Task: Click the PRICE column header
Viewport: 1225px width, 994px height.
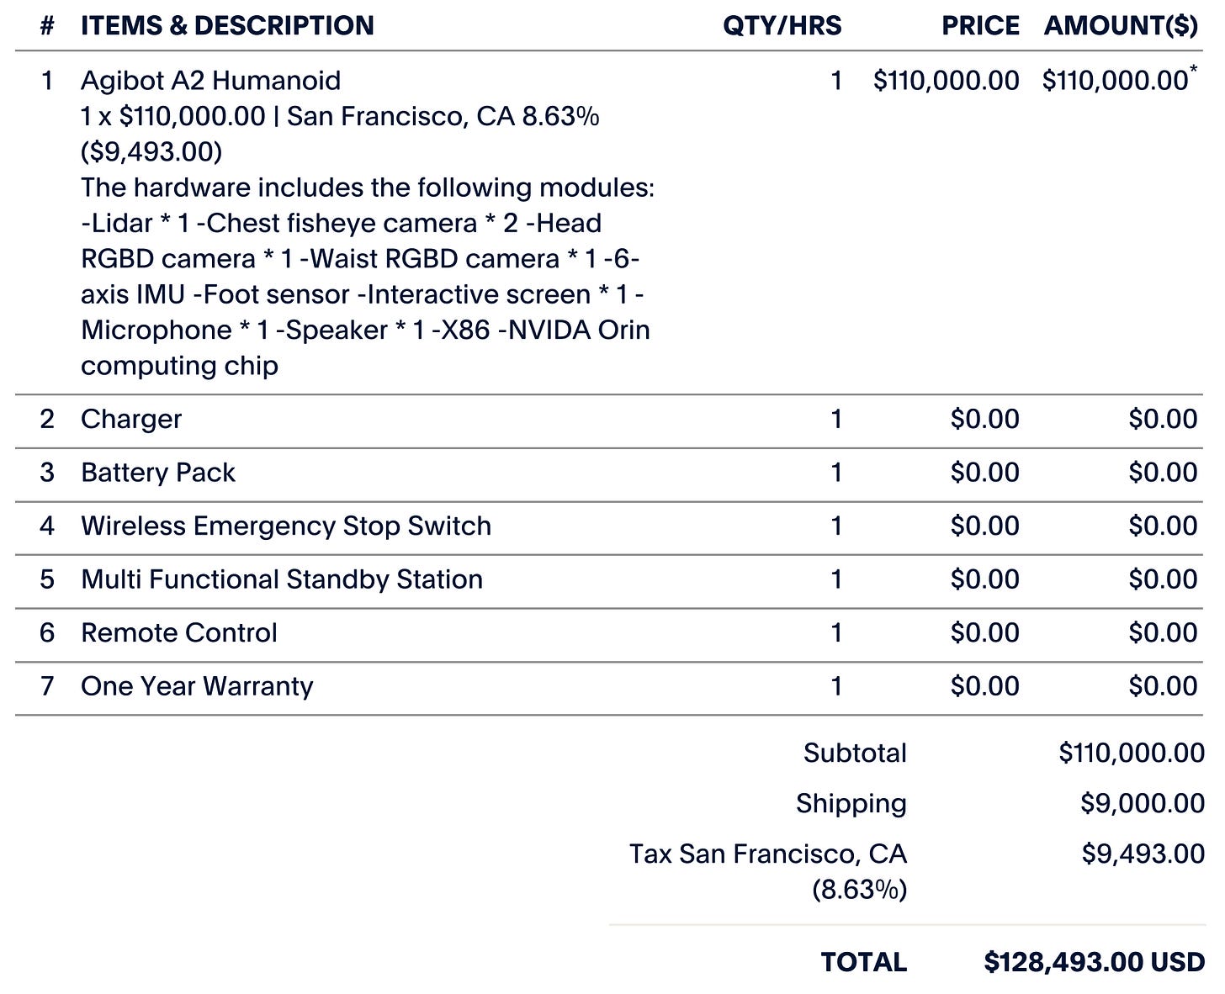Action: coord(980,25)
